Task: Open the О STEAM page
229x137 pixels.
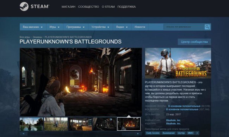Action: [108, 7]
